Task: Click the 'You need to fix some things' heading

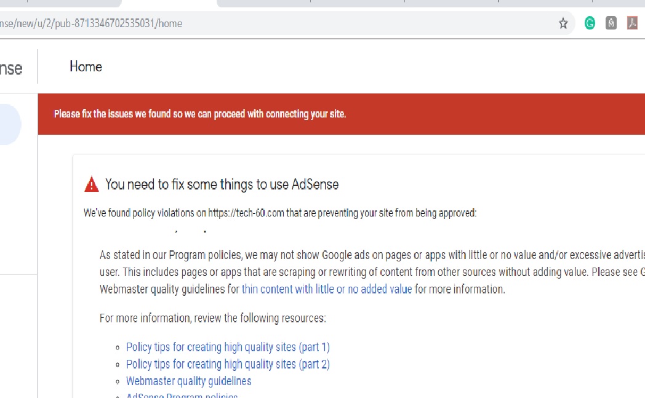Action: point(222,184)
